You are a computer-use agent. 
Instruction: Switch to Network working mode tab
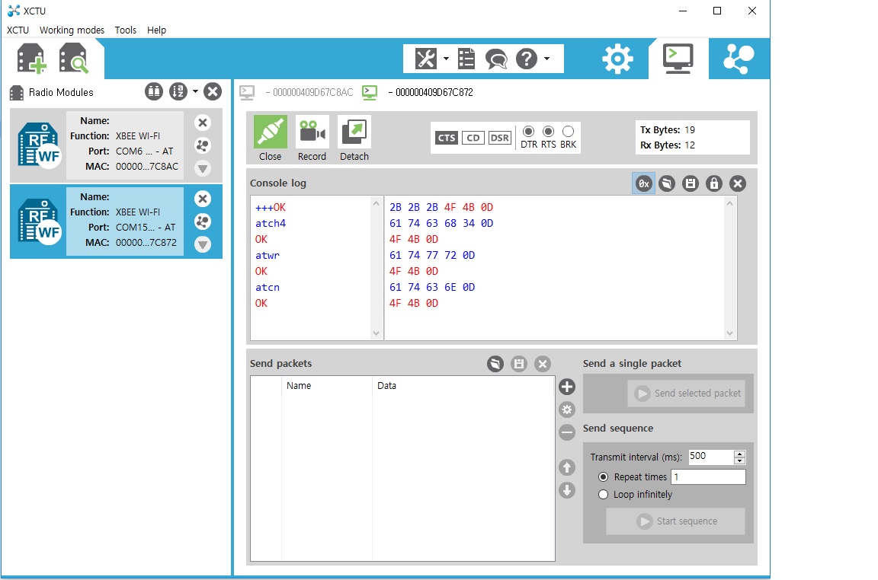(739, 58)
